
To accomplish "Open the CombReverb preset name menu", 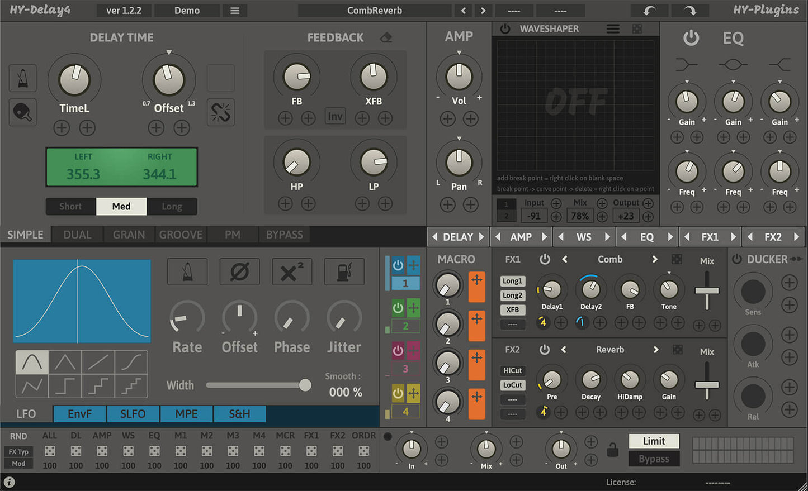I will pos(375,11).
